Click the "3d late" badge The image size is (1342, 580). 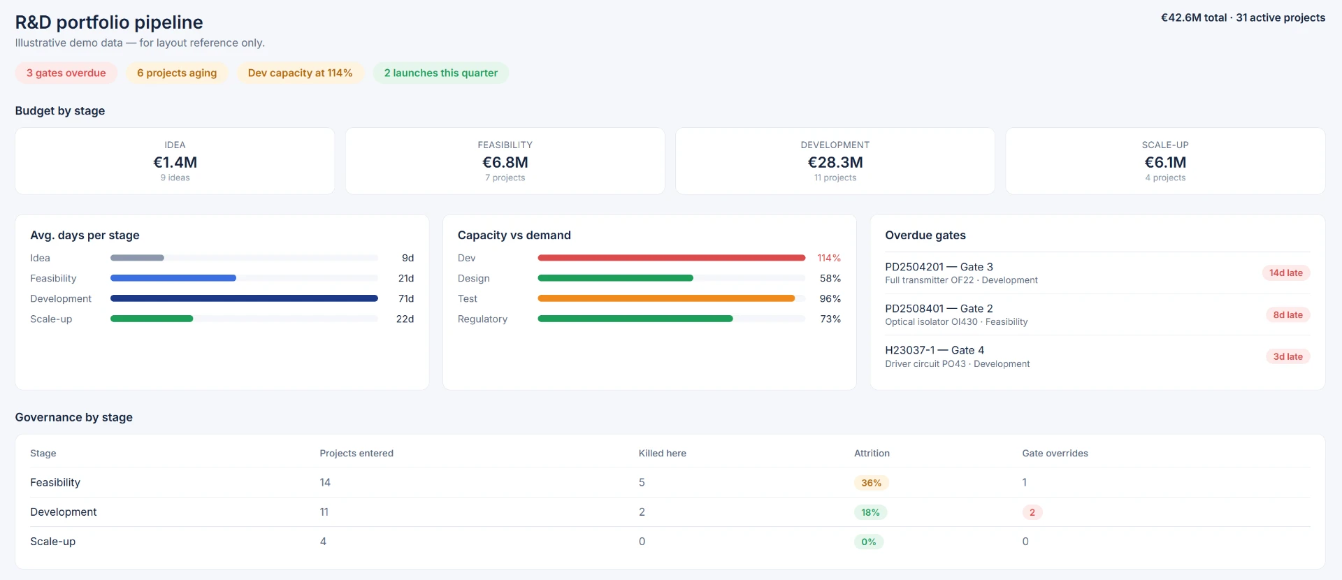(x=1287, y=356)
